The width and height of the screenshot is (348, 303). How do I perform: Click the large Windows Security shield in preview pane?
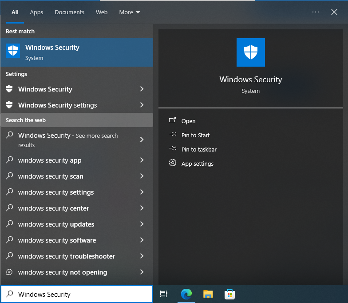tap(250, 52)
